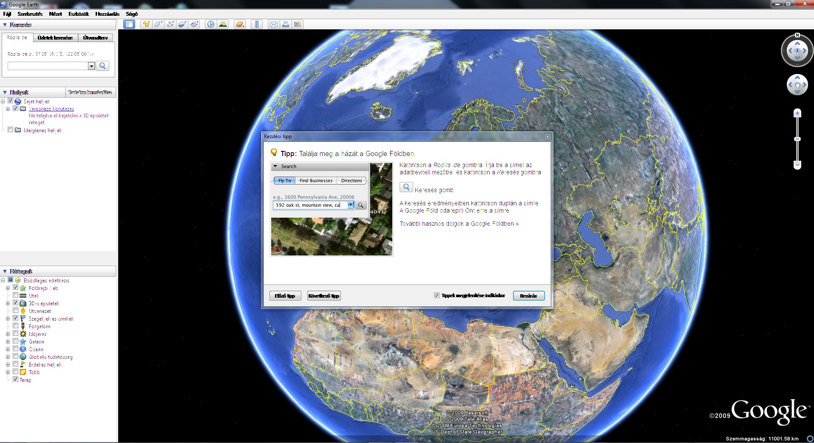Toggle the sidebar visibility toolbar button

tap(129, 24)
